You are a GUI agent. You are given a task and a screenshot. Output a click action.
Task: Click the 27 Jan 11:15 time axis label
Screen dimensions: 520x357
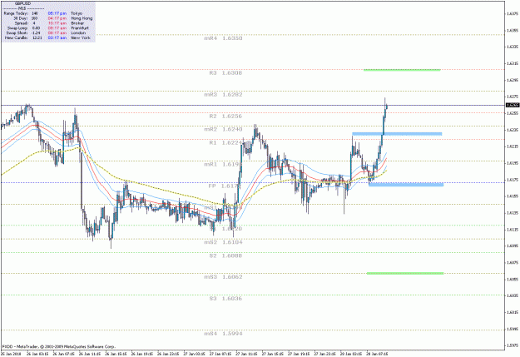[x=247, y=354]
